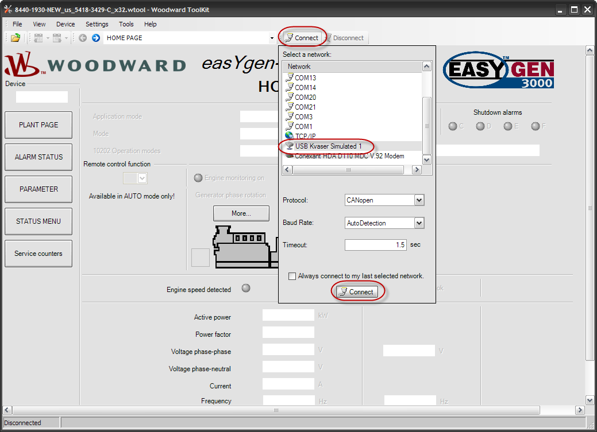This screenshot has width=597, height=432.
Task: Expand the HOME PAGE page selector dropdown
Action: 272,38
